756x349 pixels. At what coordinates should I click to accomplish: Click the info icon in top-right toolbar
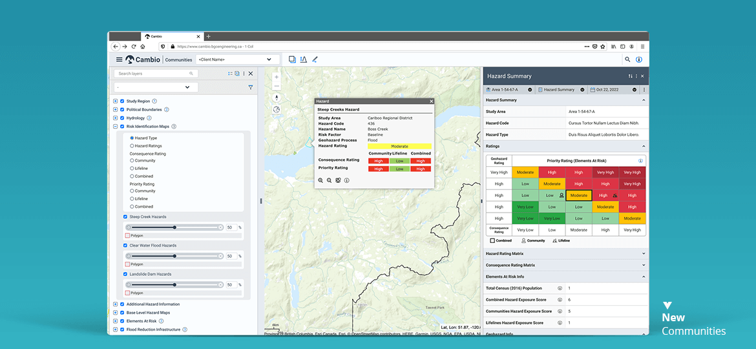pos(639,59)
